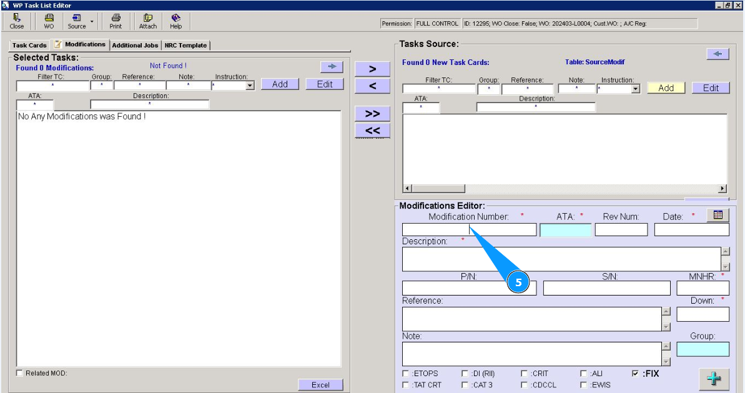Expand the Source toolbar dropdown arrow
This screenshot has height=393, width=745.
point(92,21)
